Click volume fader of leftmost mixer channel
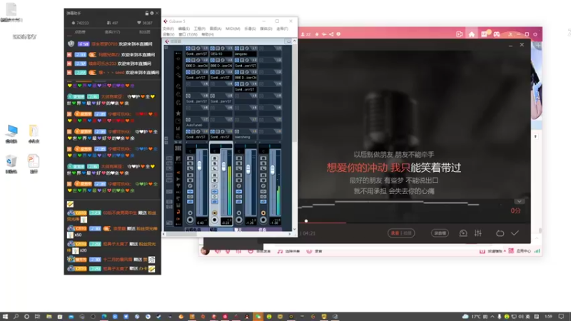 200,165
